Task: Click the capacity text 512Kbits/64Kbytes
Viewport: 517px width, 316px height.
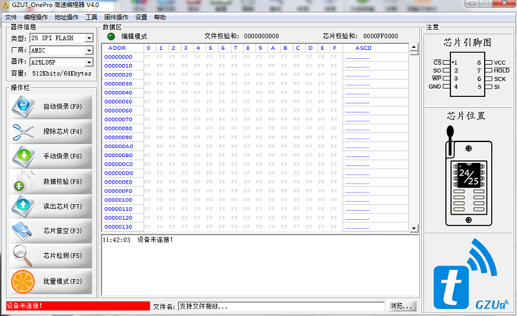Action: pos(62,73)
